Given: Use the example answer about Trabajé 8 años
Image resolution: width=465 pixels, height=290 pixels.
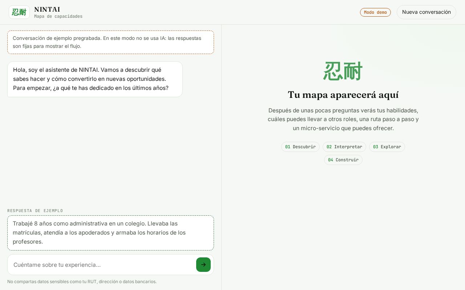Looking at the screenshot, I should [110, 233].
